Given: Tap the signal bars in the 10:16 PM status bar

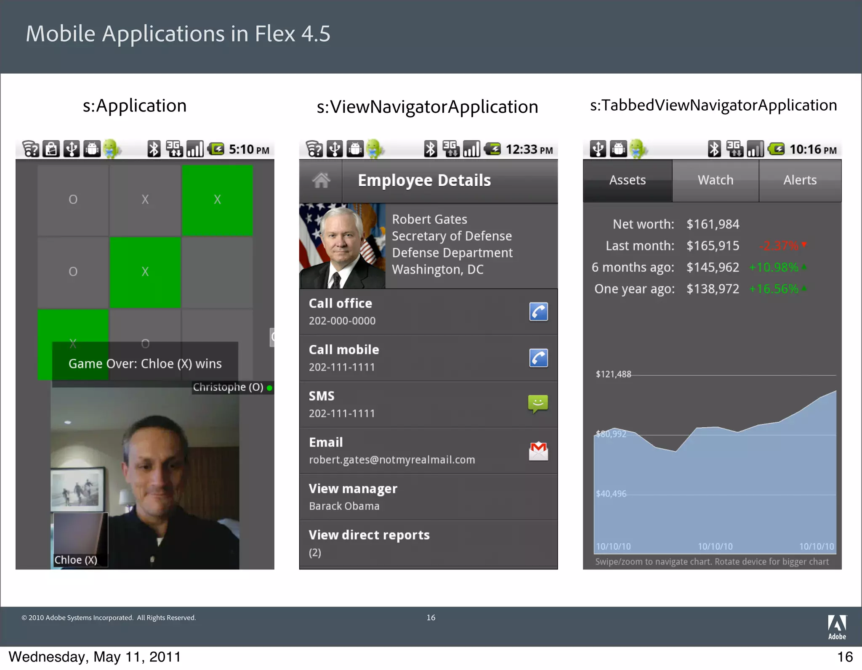Looking at the screenshot, I should [x=756, y=149].
